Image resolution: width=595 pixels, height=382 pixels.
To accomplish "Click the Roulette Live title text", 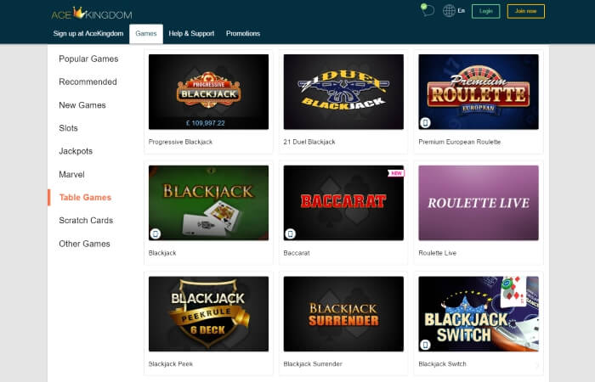I will coord(437,253).
